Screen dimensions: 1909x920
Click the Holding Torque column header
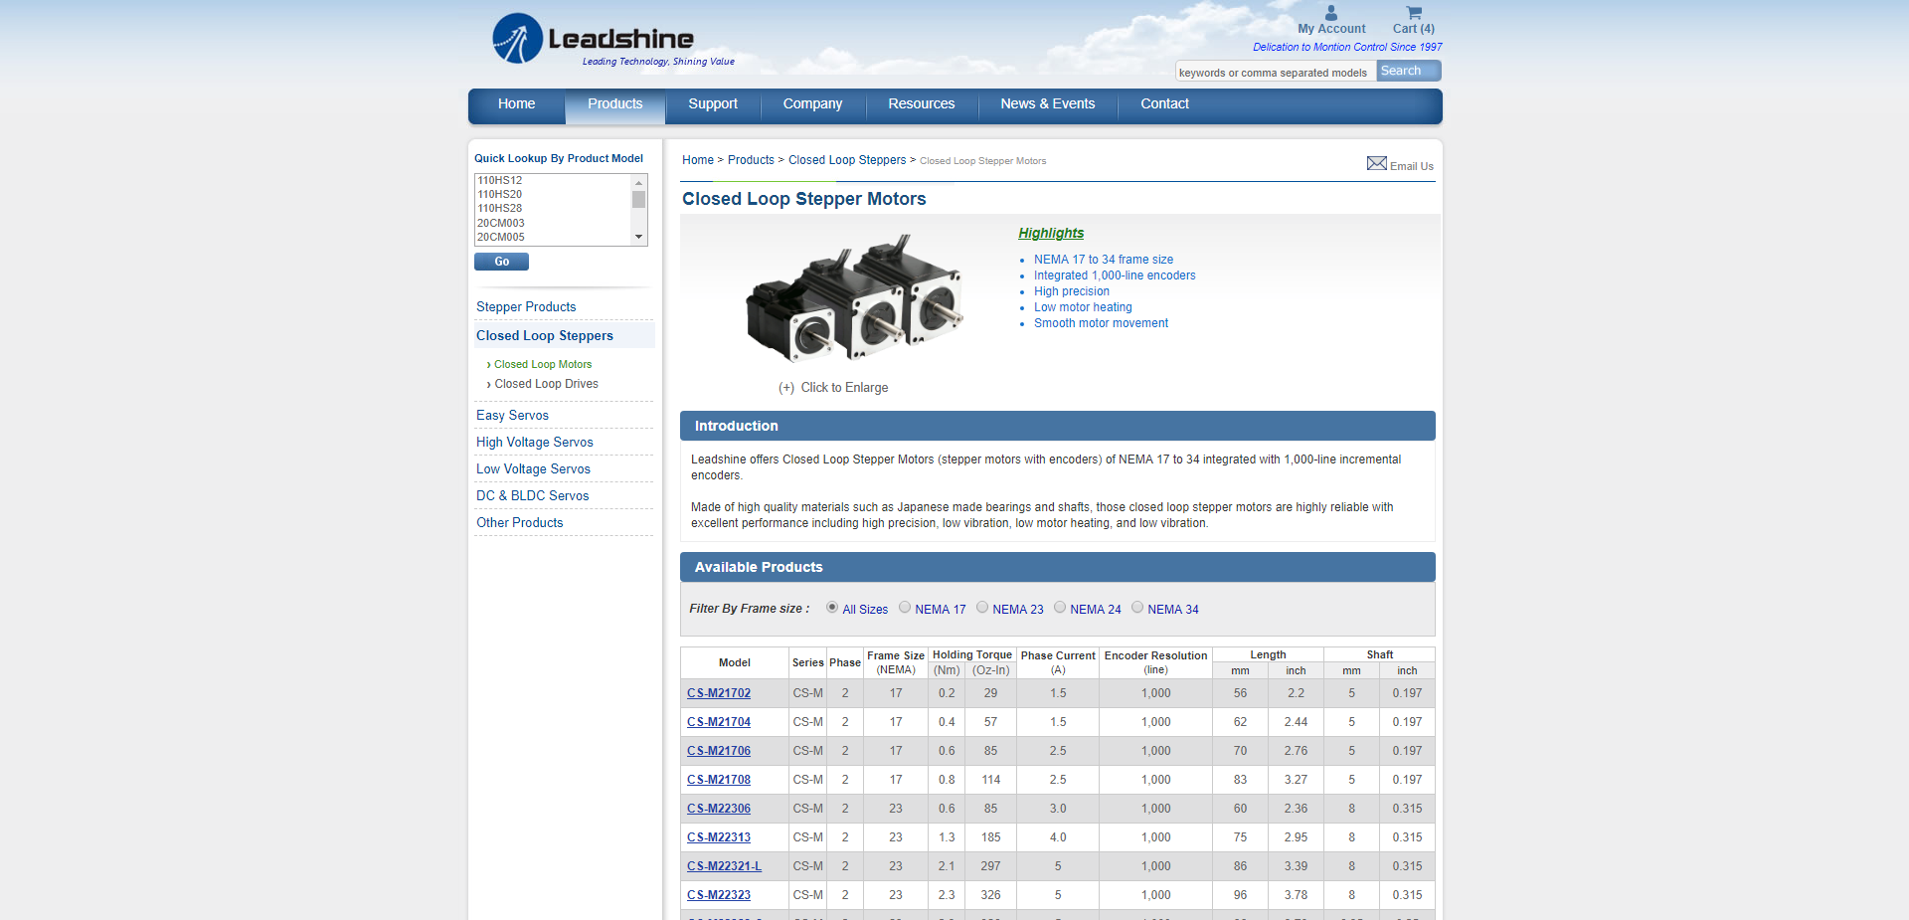click(972, 655)
